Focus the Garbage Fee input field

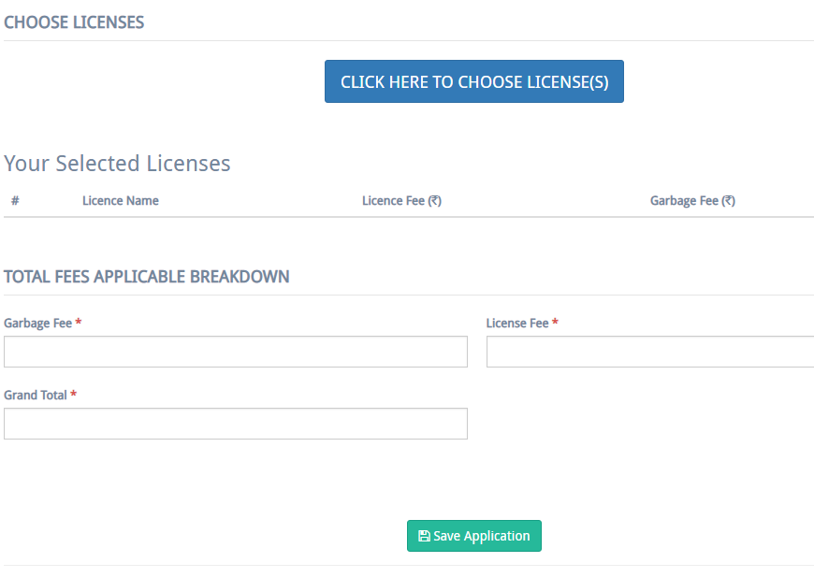235,352
